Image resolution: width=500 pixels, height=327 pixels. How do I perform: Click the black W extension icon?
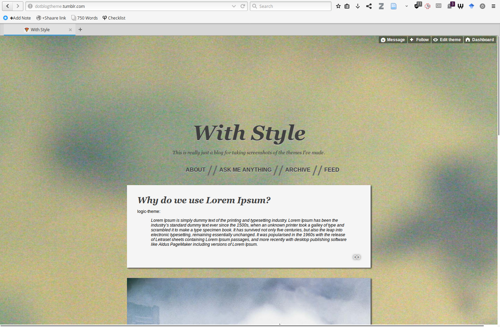[x=461, y=6]
